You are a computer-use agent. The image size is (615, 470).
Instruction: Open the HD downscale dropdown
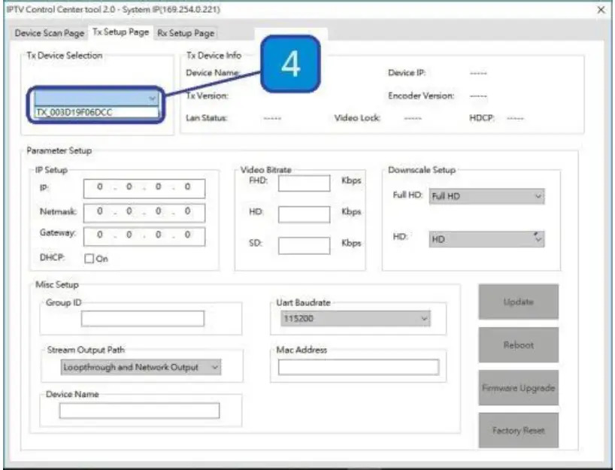(486, 239)
